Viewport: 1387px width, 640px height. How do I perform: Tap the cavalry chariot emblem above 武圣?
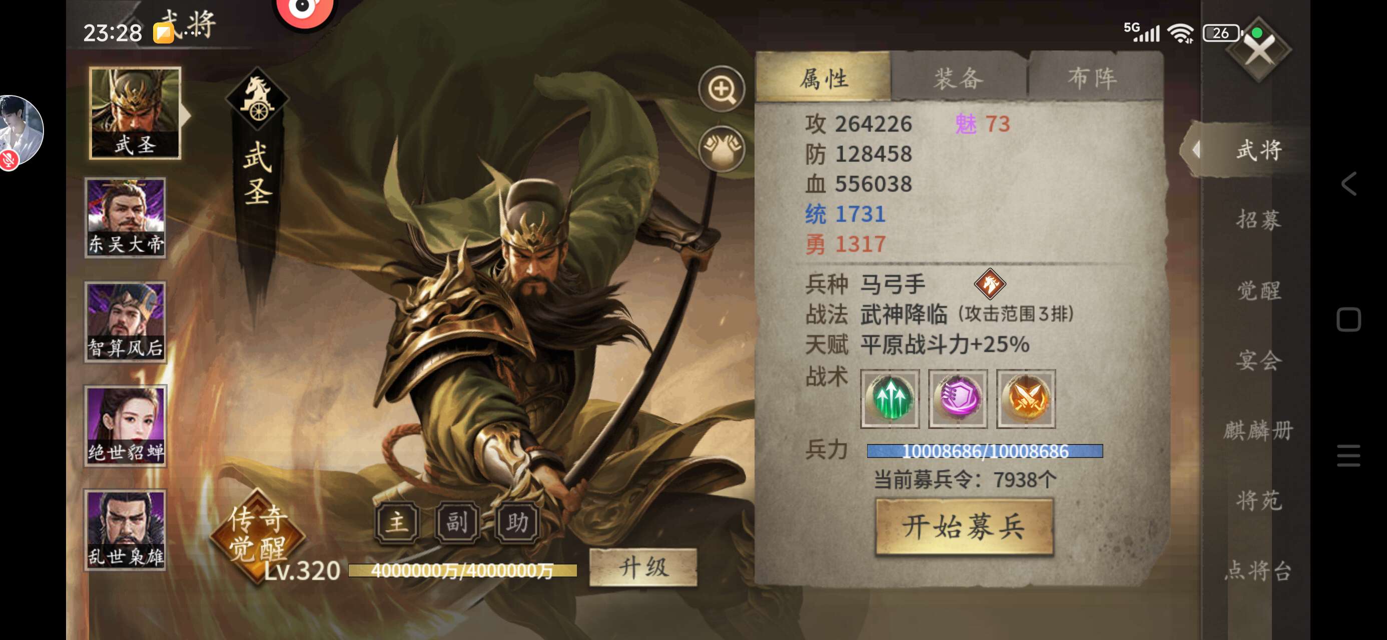point(258,99)
